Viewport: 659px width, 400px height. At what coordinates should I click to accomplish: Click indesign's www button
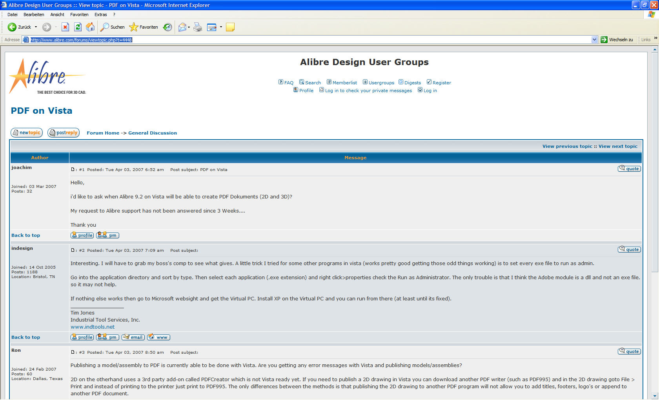(158, 337)
